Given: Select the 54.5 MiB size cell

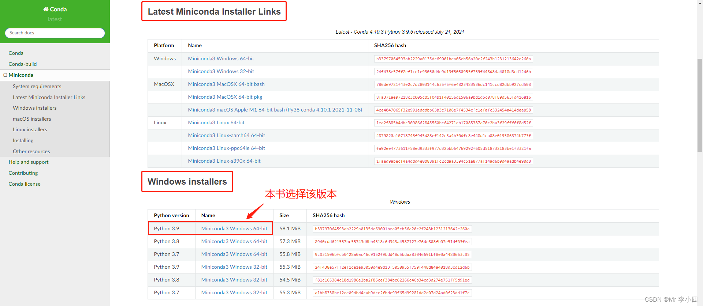Looking at the screenshot, I should point(290,280).
